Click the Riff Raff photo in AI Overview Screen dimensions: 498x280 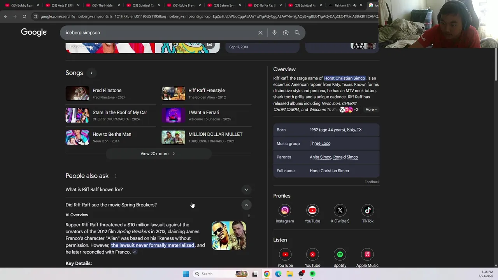(x=229, y=236)
